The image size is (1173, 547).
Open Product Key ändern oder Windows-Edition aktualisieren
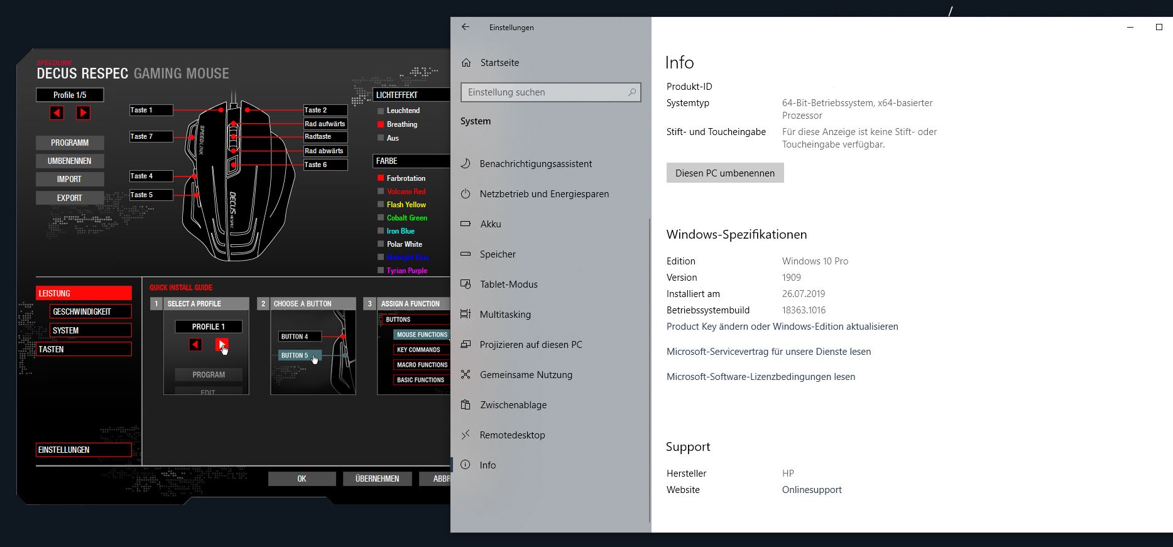(782, 327)
